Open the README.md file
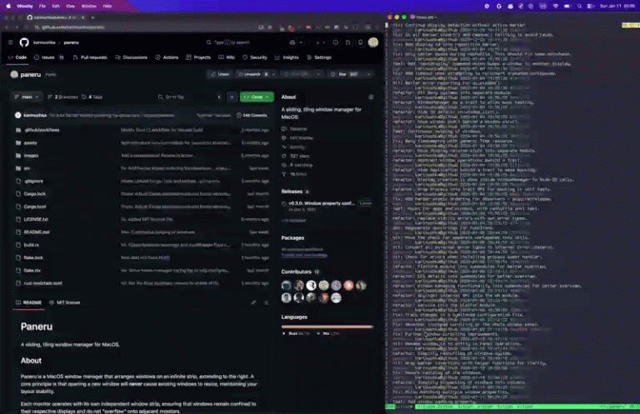The height and width of the screenshot is (414, 640). click(x=37, y=232)
